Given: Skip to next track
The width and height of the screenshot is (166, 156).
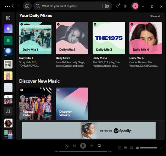Looking at the screenshot, I should (92, 146).
